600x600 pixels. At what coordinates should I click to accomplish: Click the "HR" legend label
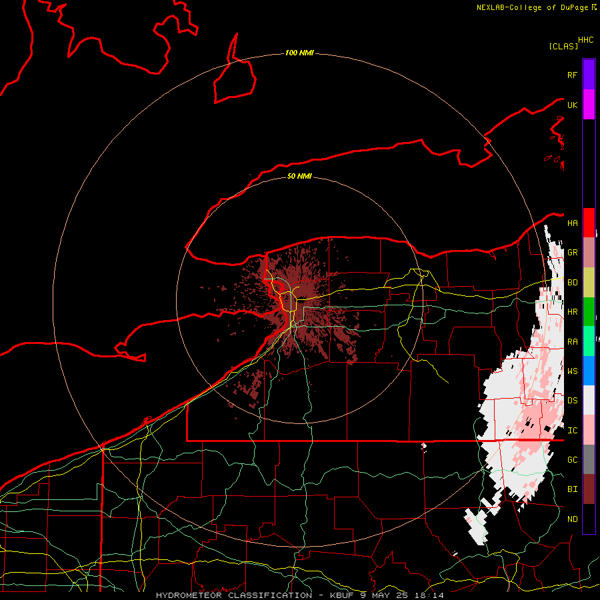pyautogui.click(x=572, y=312)
